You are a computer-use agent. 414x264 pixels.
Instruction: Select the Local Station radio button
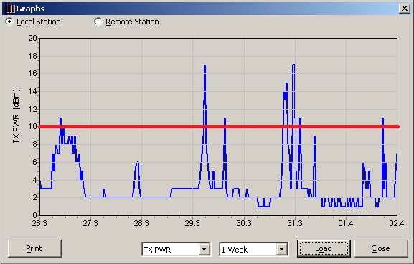point(9,22)
